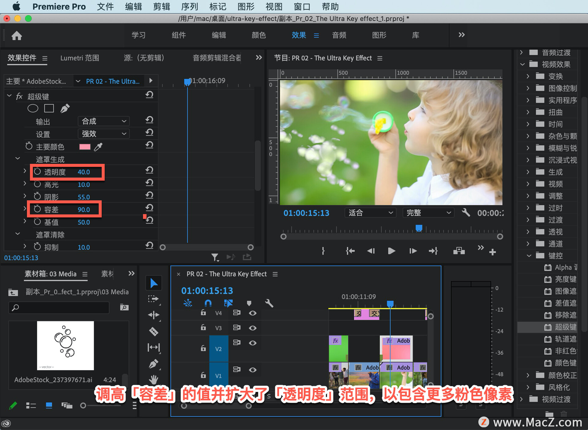Select the pen mask tool under 超级键
This screenshot has height=430, width=588.
[x=65, y=108]
